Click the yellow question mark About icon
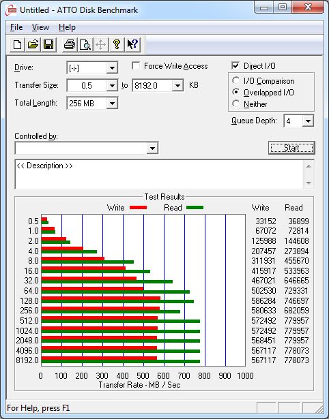The image size is (329, 419). coord(117,44)
